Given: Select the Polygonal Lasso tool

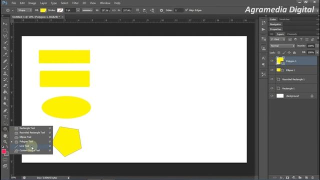Looking at the screenshot, I should click(5, 36).
